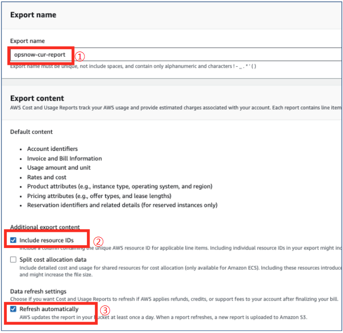Click "Invoice and Bill Information" list item
This screenshot has height=333, width=343.
pos(64,158)
